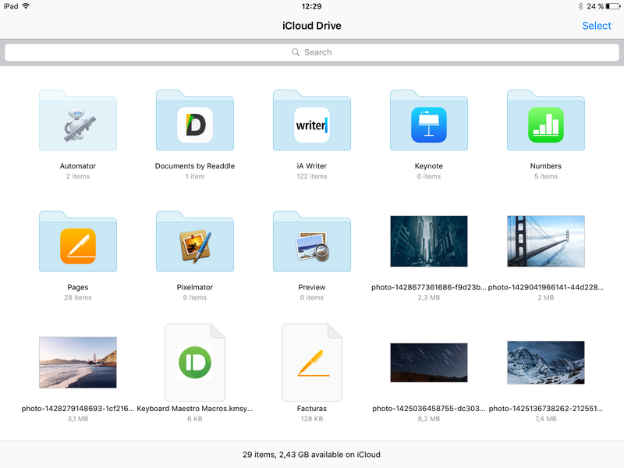Tap 'photo-1428279148693-1cf216...' file name
This screenshot has width=624, height=468.
(78, 409)
